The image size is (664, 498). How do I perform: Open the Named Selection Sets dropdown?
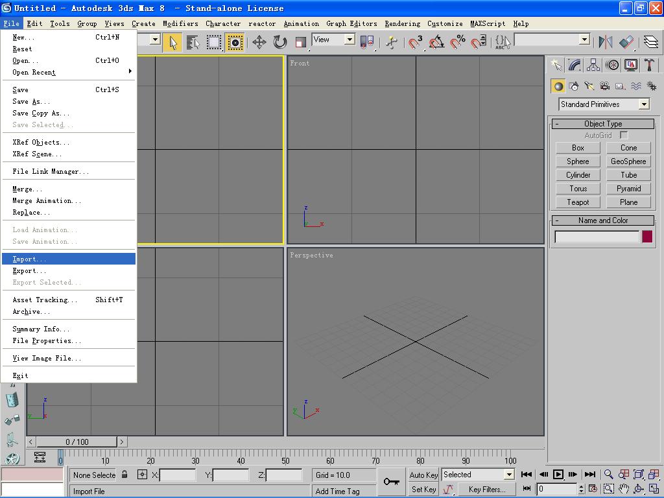(x=552, y=40)
